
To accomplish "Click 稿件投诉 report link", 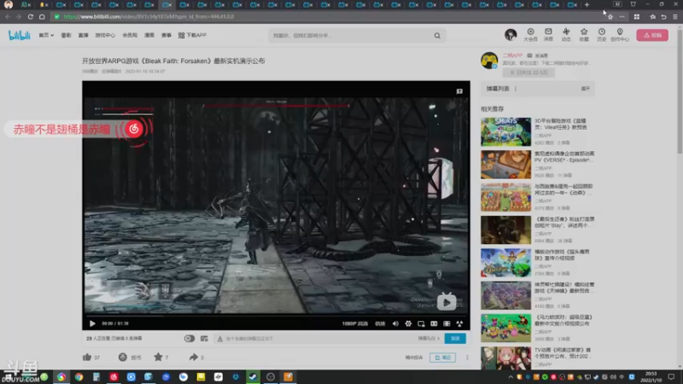I will [414, 358].
